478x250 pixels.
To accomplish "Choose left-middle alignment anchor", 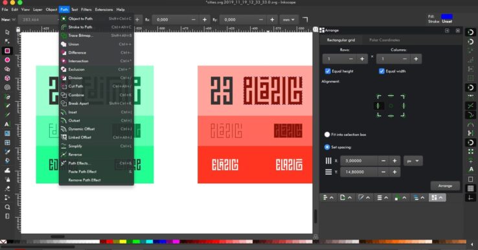I will 379,106.
